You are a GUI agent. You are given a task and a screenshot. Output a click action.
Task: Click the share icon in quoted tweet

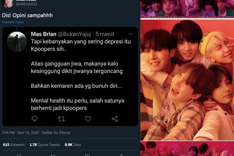point(115,119)
